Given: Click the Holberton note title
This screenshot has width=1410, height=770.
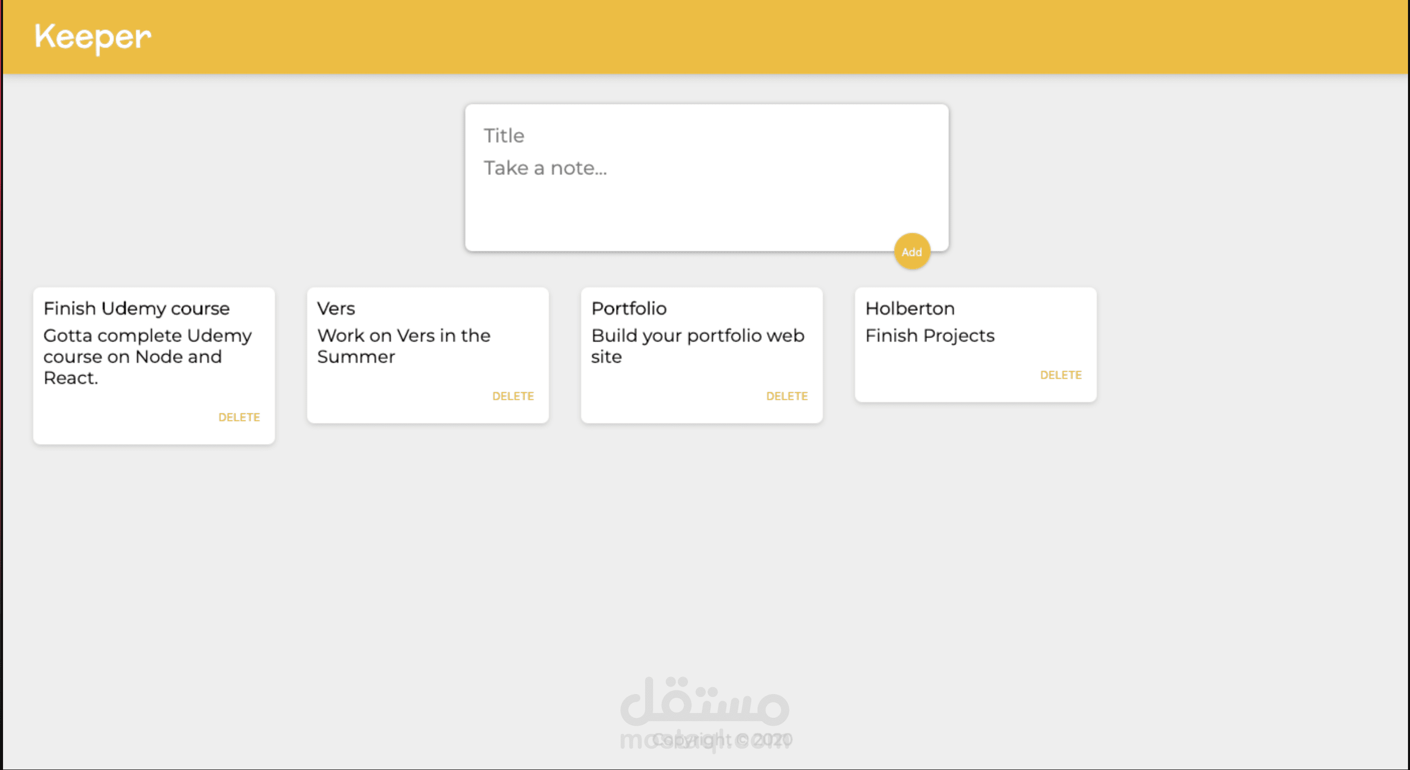Looking at the screenshot, I should point(910,309).
